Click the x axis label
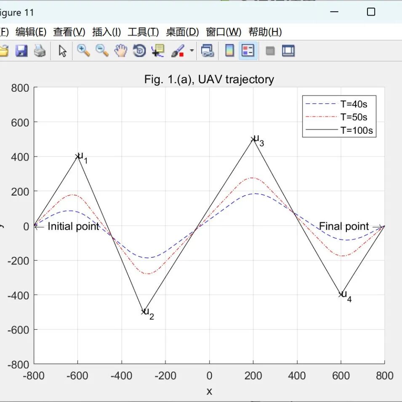 pyautogui.click(x=209, y=391)
